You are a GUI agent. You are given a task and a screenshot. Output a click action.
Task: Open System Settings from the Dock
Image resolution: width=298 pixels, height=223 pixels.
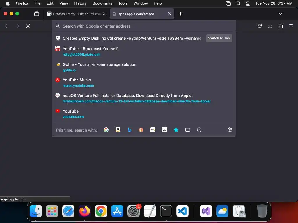click(134, 211)
